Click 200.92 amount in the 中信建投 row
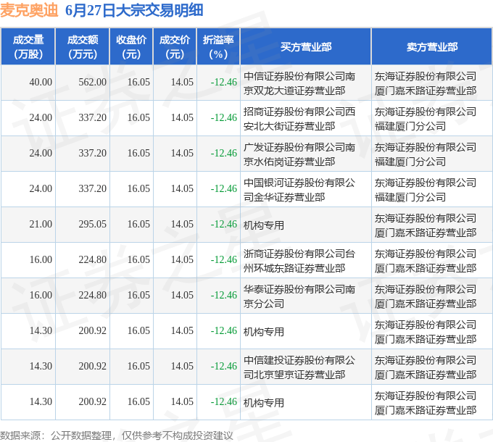Screen dimensions: 493x442 pyautogui.click(x=93, y=367)
